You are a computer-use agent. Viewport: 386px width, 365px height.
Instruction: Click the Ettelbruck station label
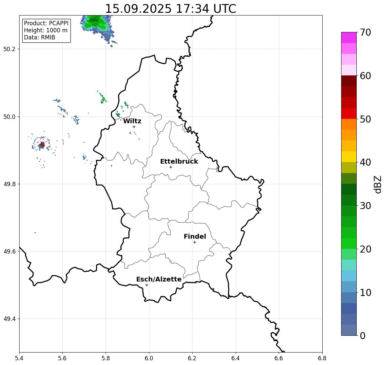coord(179,161)
